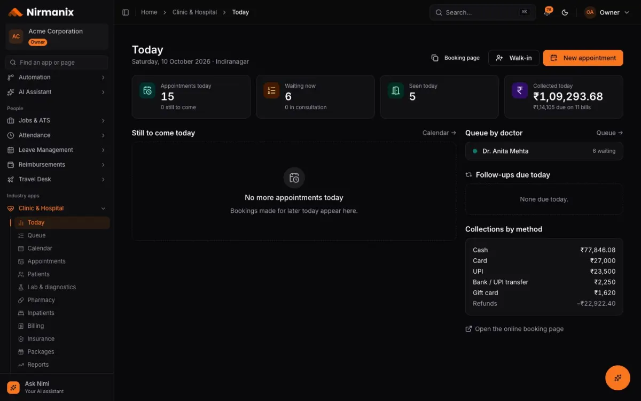
Task: Open the Owner account dropdown
Action: (607, 12)
